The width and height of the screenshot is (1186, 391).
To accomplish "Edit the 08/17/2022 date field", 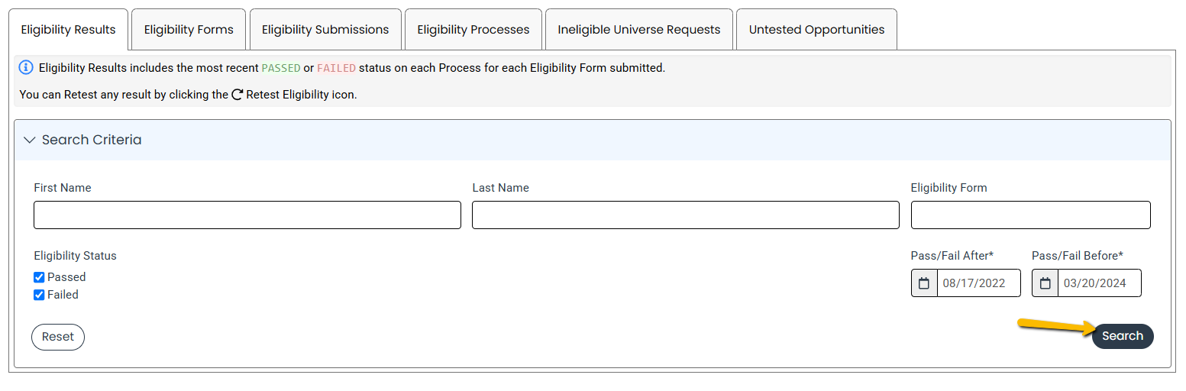I will tap(979, 283).
